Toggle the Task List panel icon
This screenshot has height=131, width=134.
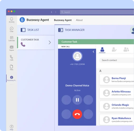coord(23,30)
